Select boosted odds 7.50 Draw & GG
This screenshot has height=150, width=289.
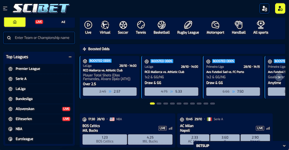(233, 92)
